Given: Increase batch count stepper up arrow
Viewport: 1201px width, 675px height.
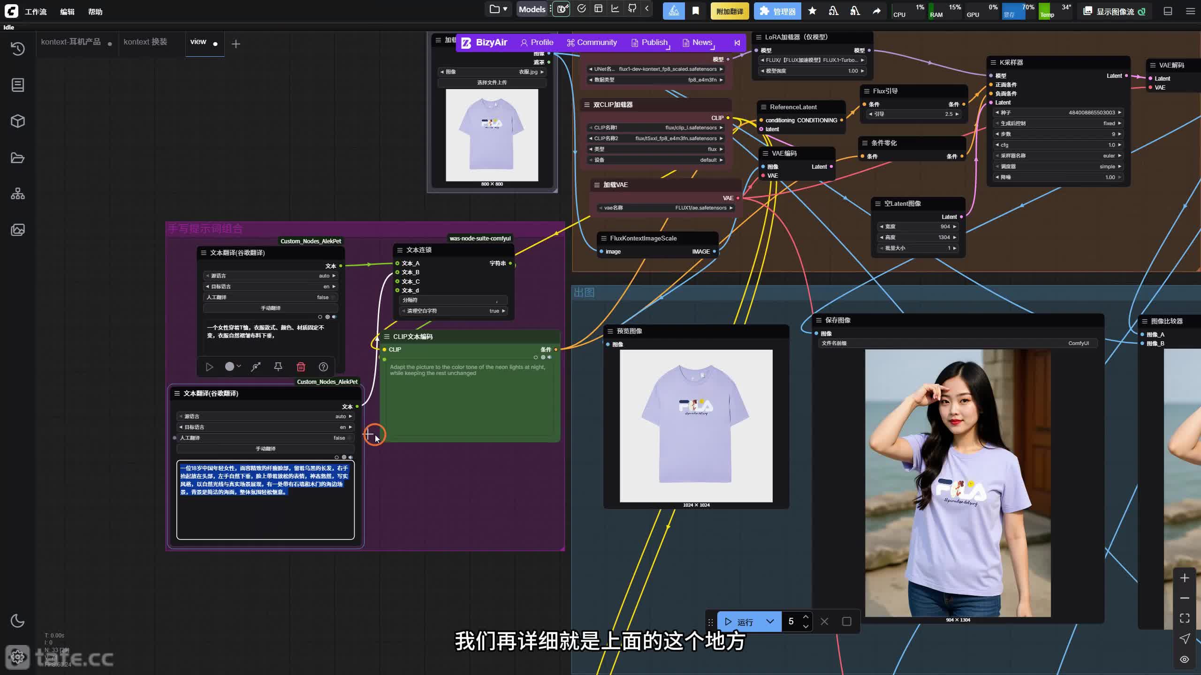Looking at the screenshot, I should click(x=806, y=617).
